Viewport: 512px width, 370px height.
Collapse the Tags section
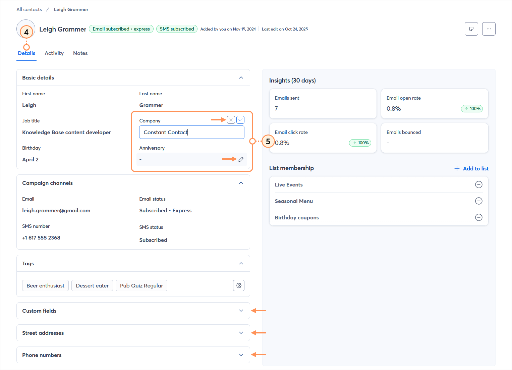pos(241,263)
